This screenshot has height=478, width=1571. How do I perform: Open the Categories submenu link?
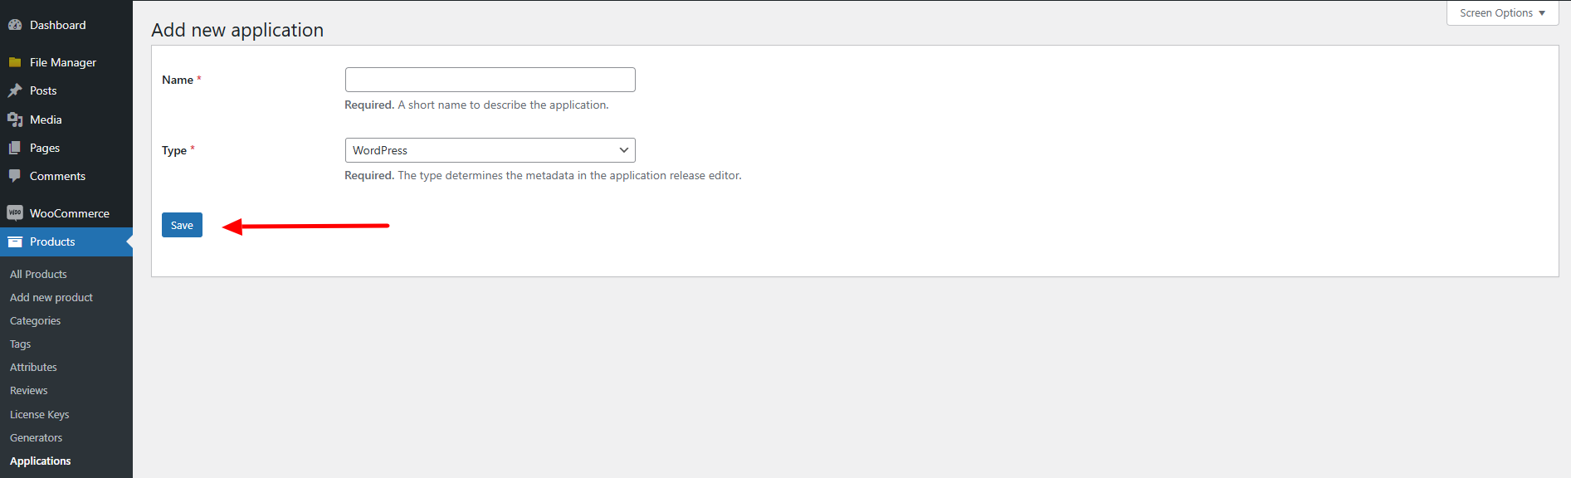tap(35, 320)
